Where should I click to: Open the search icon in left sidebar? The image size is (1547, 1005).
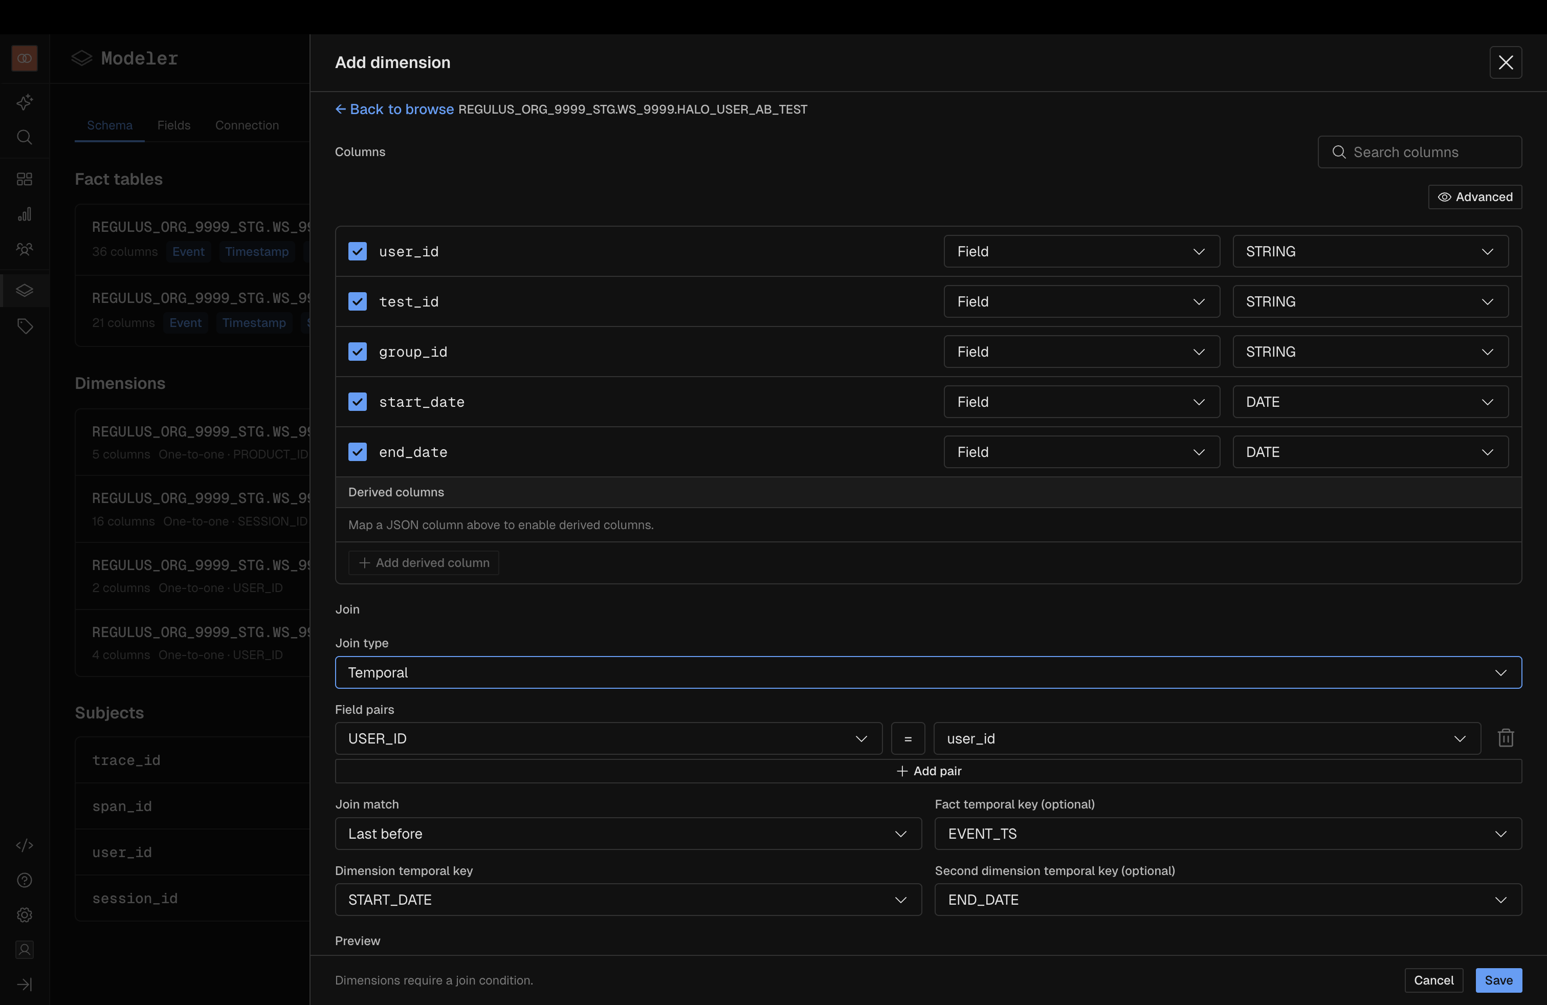coord(25,137)
